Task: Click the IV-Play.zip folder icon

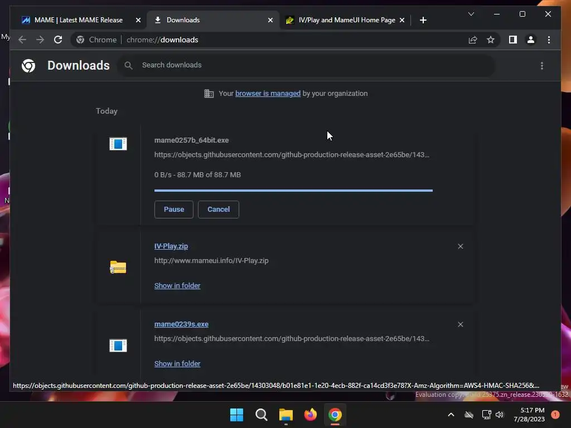Action: (118, 267)
